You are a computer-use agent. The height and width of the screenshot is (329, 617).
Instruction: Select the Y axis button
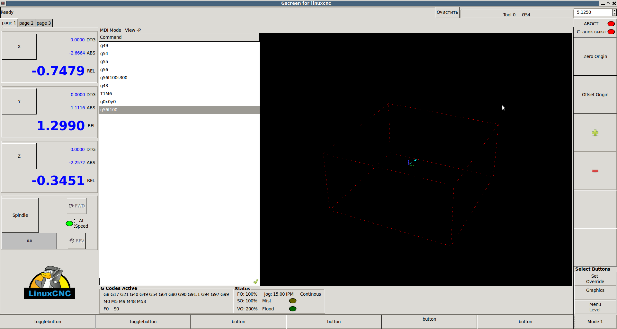(x=19, y=101)
